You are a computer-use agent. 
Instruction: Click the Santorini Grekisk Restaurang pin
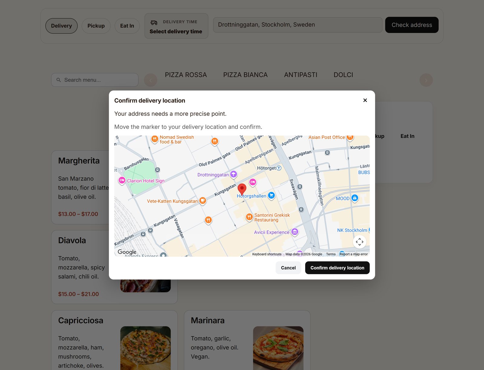pyautogui.click(x=249, y=217)
